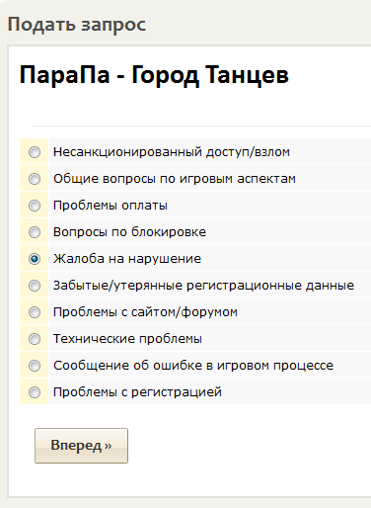Select the Проблемы с регистрацией radio button
The width and height of the screenshot is (371, 508).
click(x=35, y=392)
